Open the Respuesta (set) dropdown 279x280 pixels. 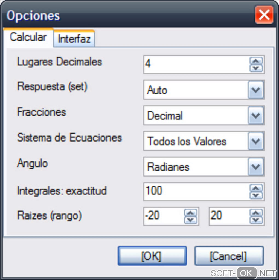point(256,90)
